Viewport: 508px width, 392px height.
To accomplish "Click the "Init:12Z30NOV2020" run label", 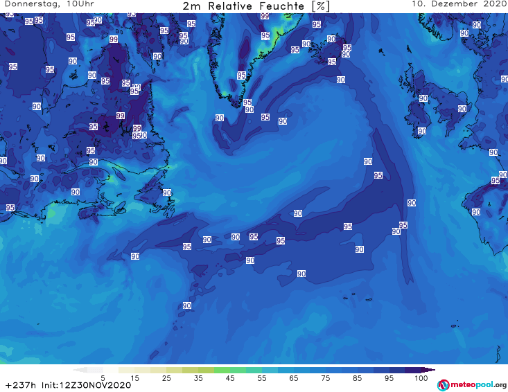I will click(x=86, y=385).
